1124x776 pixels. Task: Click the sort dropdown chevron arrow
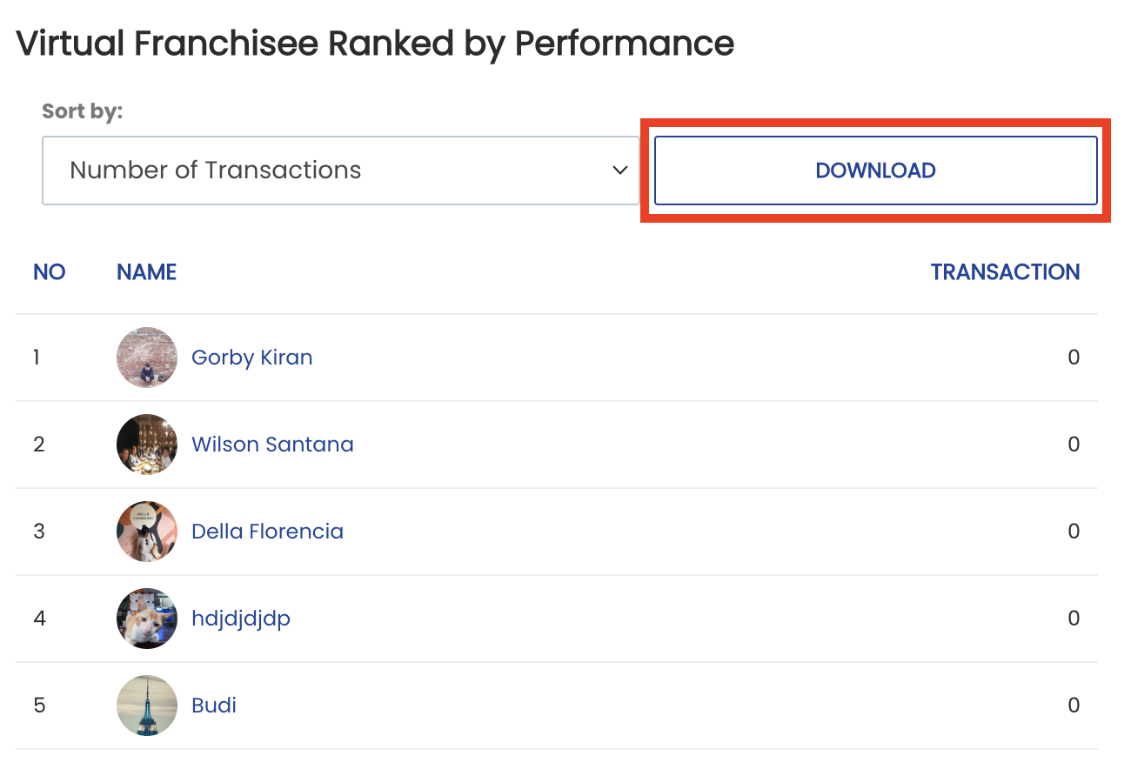click(620, 171)
